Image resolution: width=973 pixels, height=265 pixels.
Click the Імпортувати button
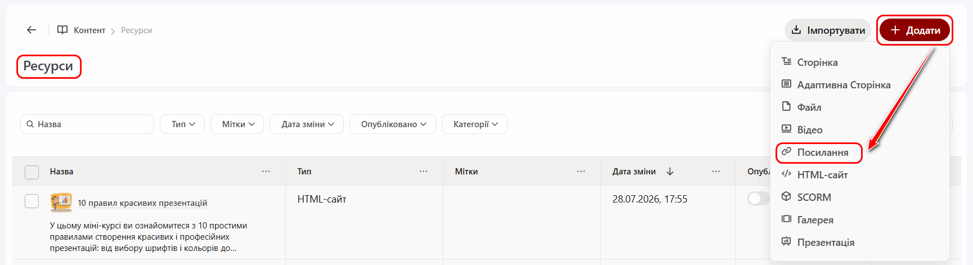coord(828,30)
